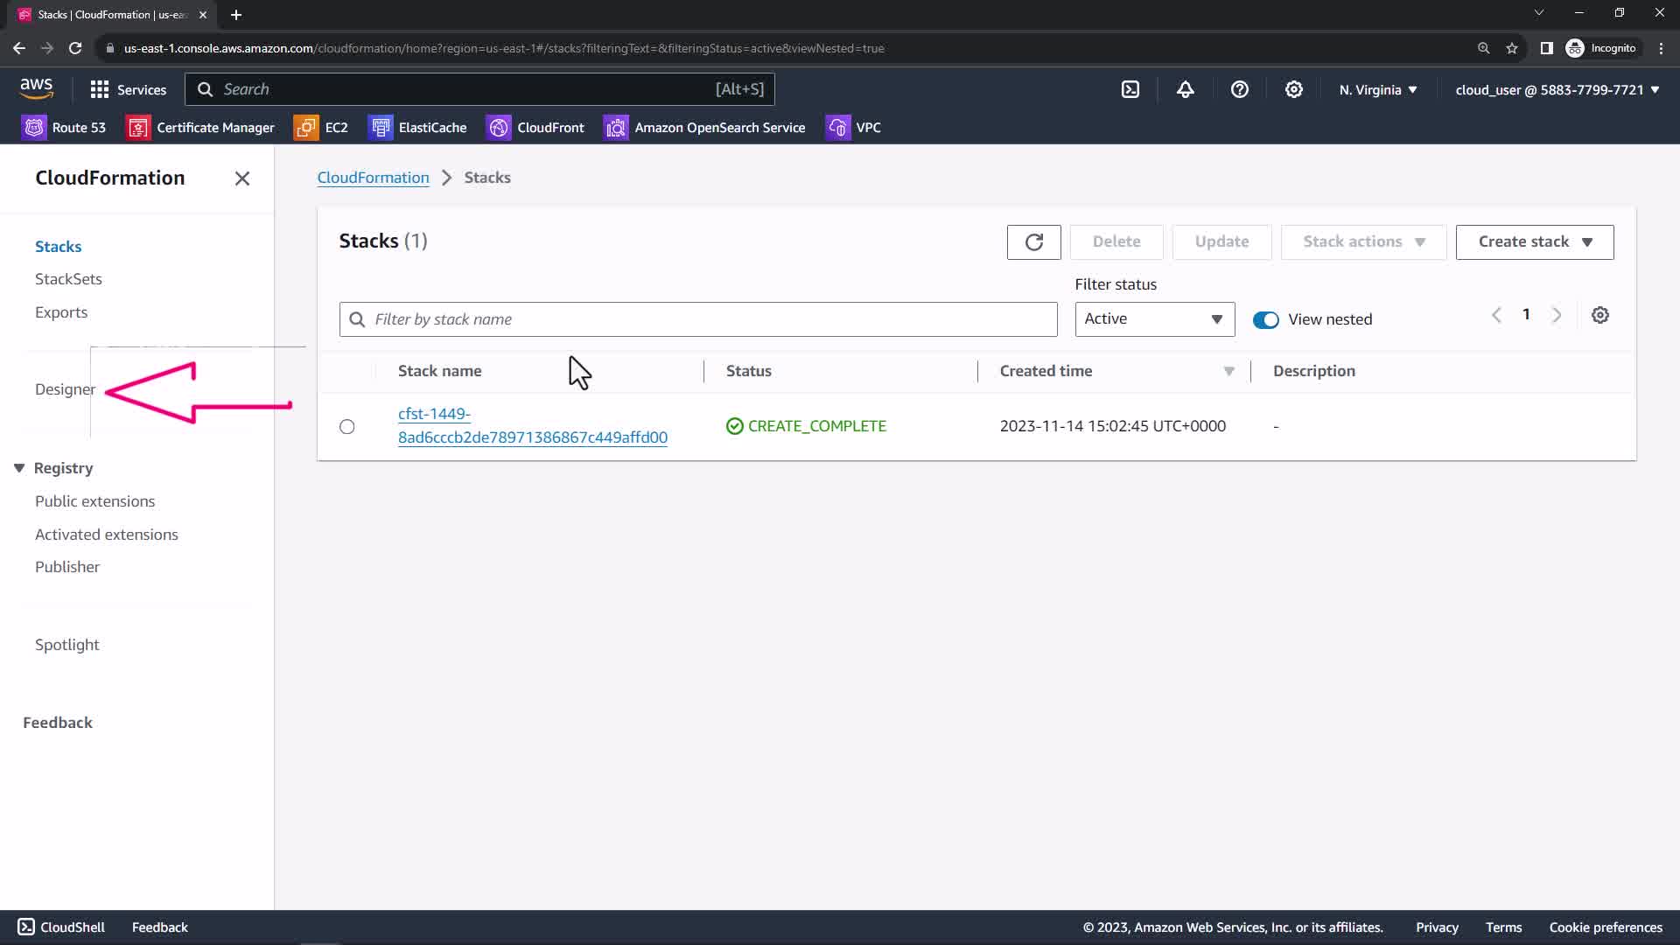The height and width of the screenshot is (945, 1680).
Task: Open the cfst-1449 stack link
Action: (x=532, y=426)
